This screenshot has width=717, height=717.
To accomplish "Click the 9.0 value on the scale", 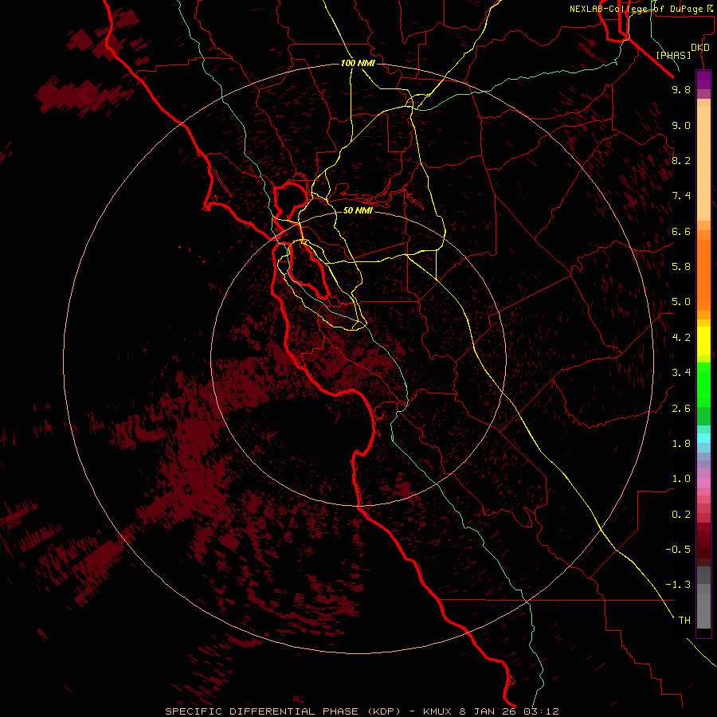I will pos(681,125).
